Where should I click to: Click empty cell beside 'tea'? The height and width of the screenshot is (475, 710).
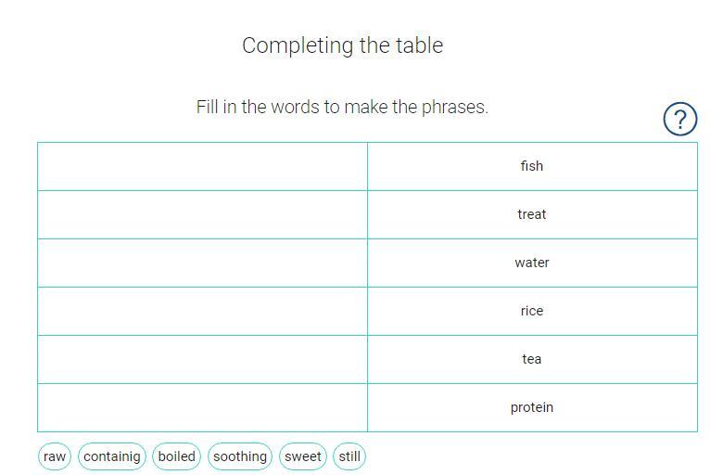[x=202, y=360]
